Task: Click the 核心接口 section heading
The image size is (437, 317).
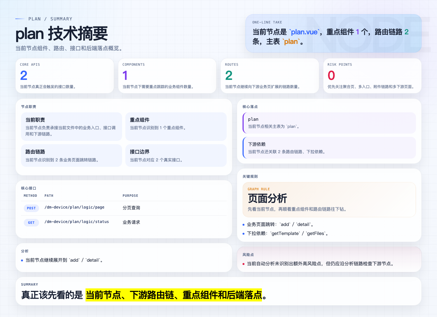Action: (x=29, y=188)
